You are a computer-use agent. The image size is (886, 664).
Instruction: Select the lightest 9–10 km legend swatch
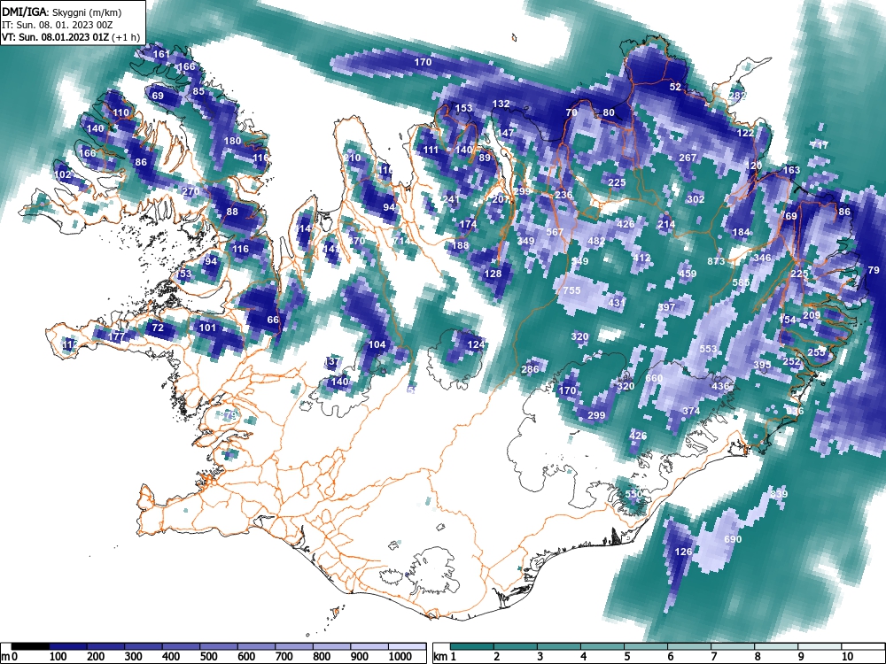820,646
